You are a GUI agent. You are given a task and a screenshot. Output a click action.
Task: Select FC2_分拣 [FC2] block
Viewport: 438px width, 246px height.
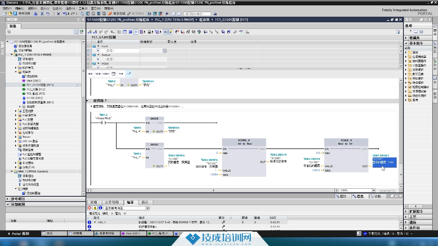pos(36,89)
